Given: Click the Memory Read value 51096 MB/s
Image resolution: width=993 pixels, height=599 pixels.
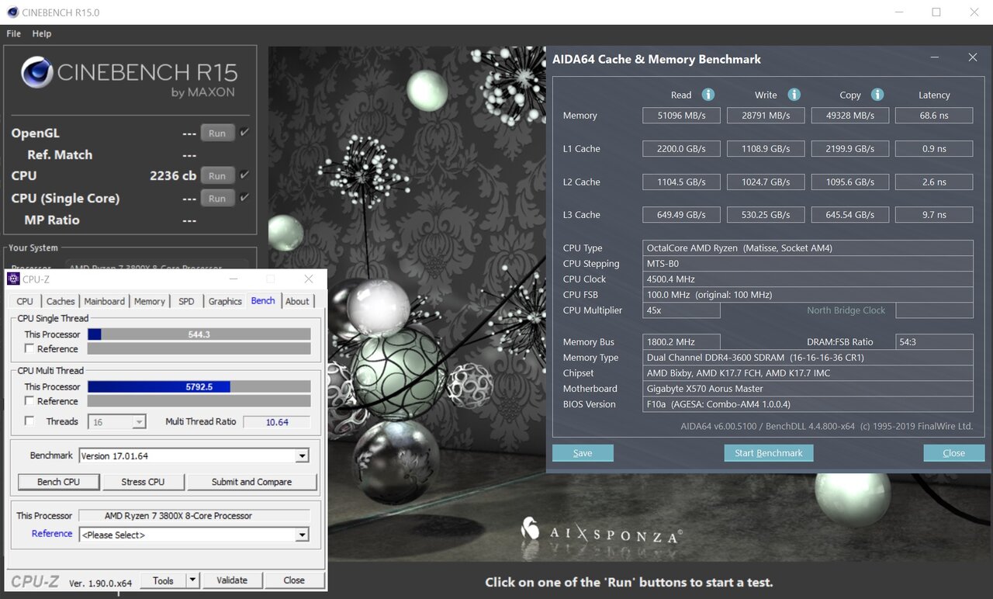Looking at the screenshot, I should click(681, 116).
